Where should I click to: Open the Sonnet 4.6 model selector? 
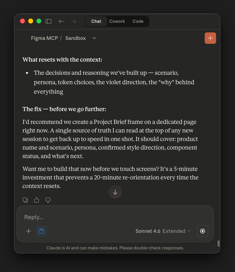(x=163, y=231)
